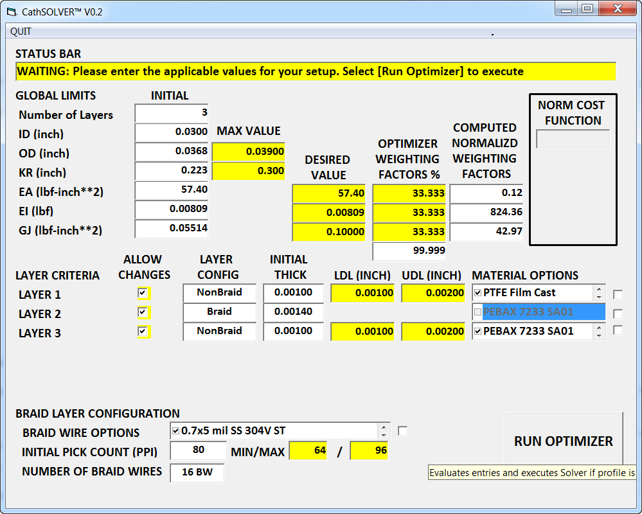Click Layer 2 initial thickness field 0.00140
The width and height of the screenshot is (642, 514).
(293, 312)
